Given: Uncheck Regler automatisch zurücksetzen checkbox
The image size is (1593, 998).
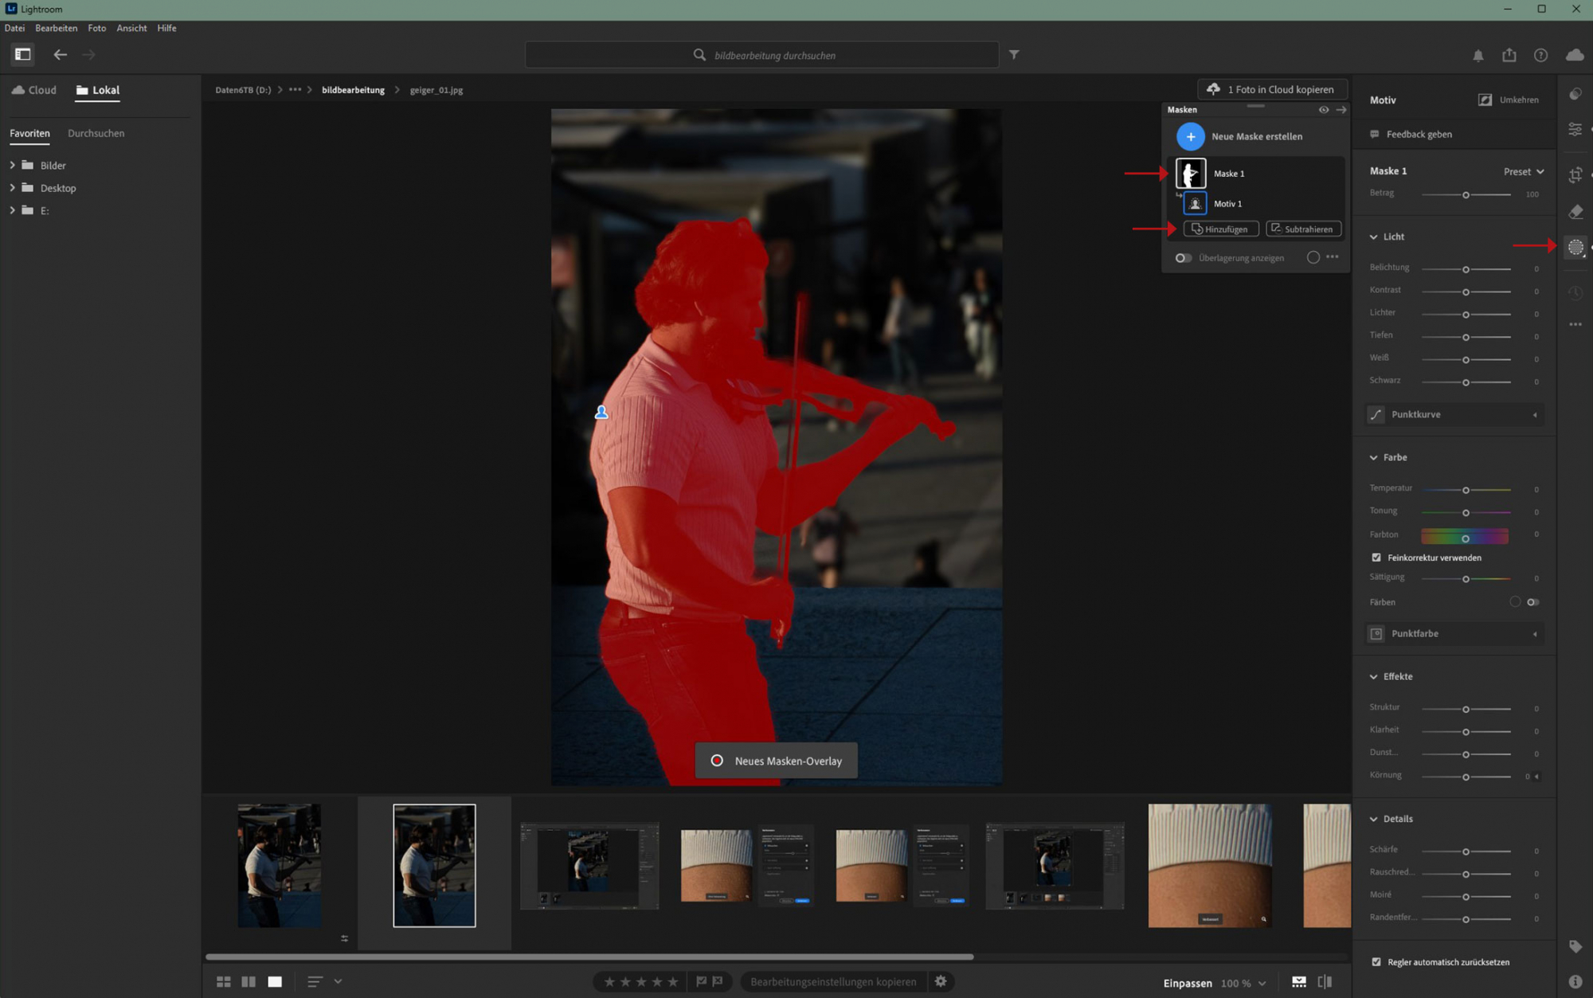Looking at the screenshot, I should pos(1376,962).
